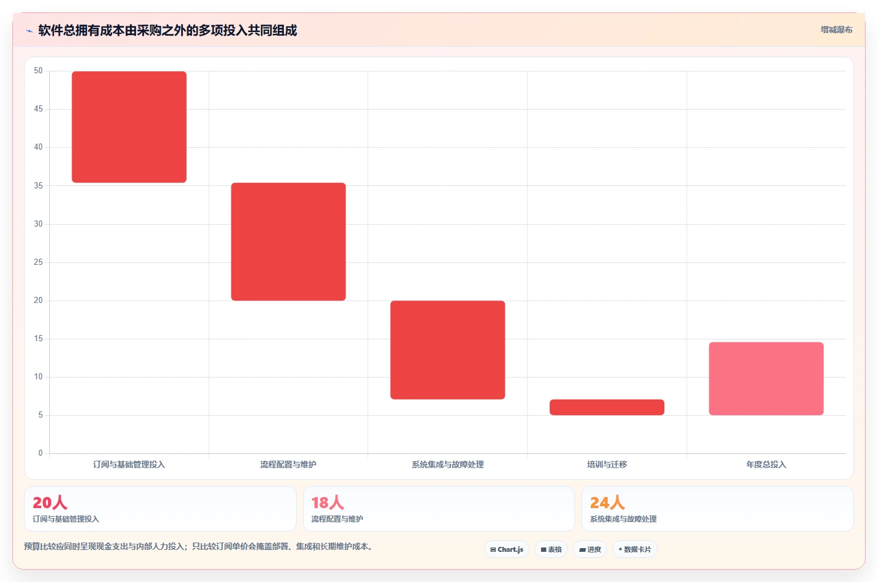The height and width of the screenshot is (582, 878).
Task: Click the y-axis value 25
Action: pyautogui.click(x=38, y=262)
